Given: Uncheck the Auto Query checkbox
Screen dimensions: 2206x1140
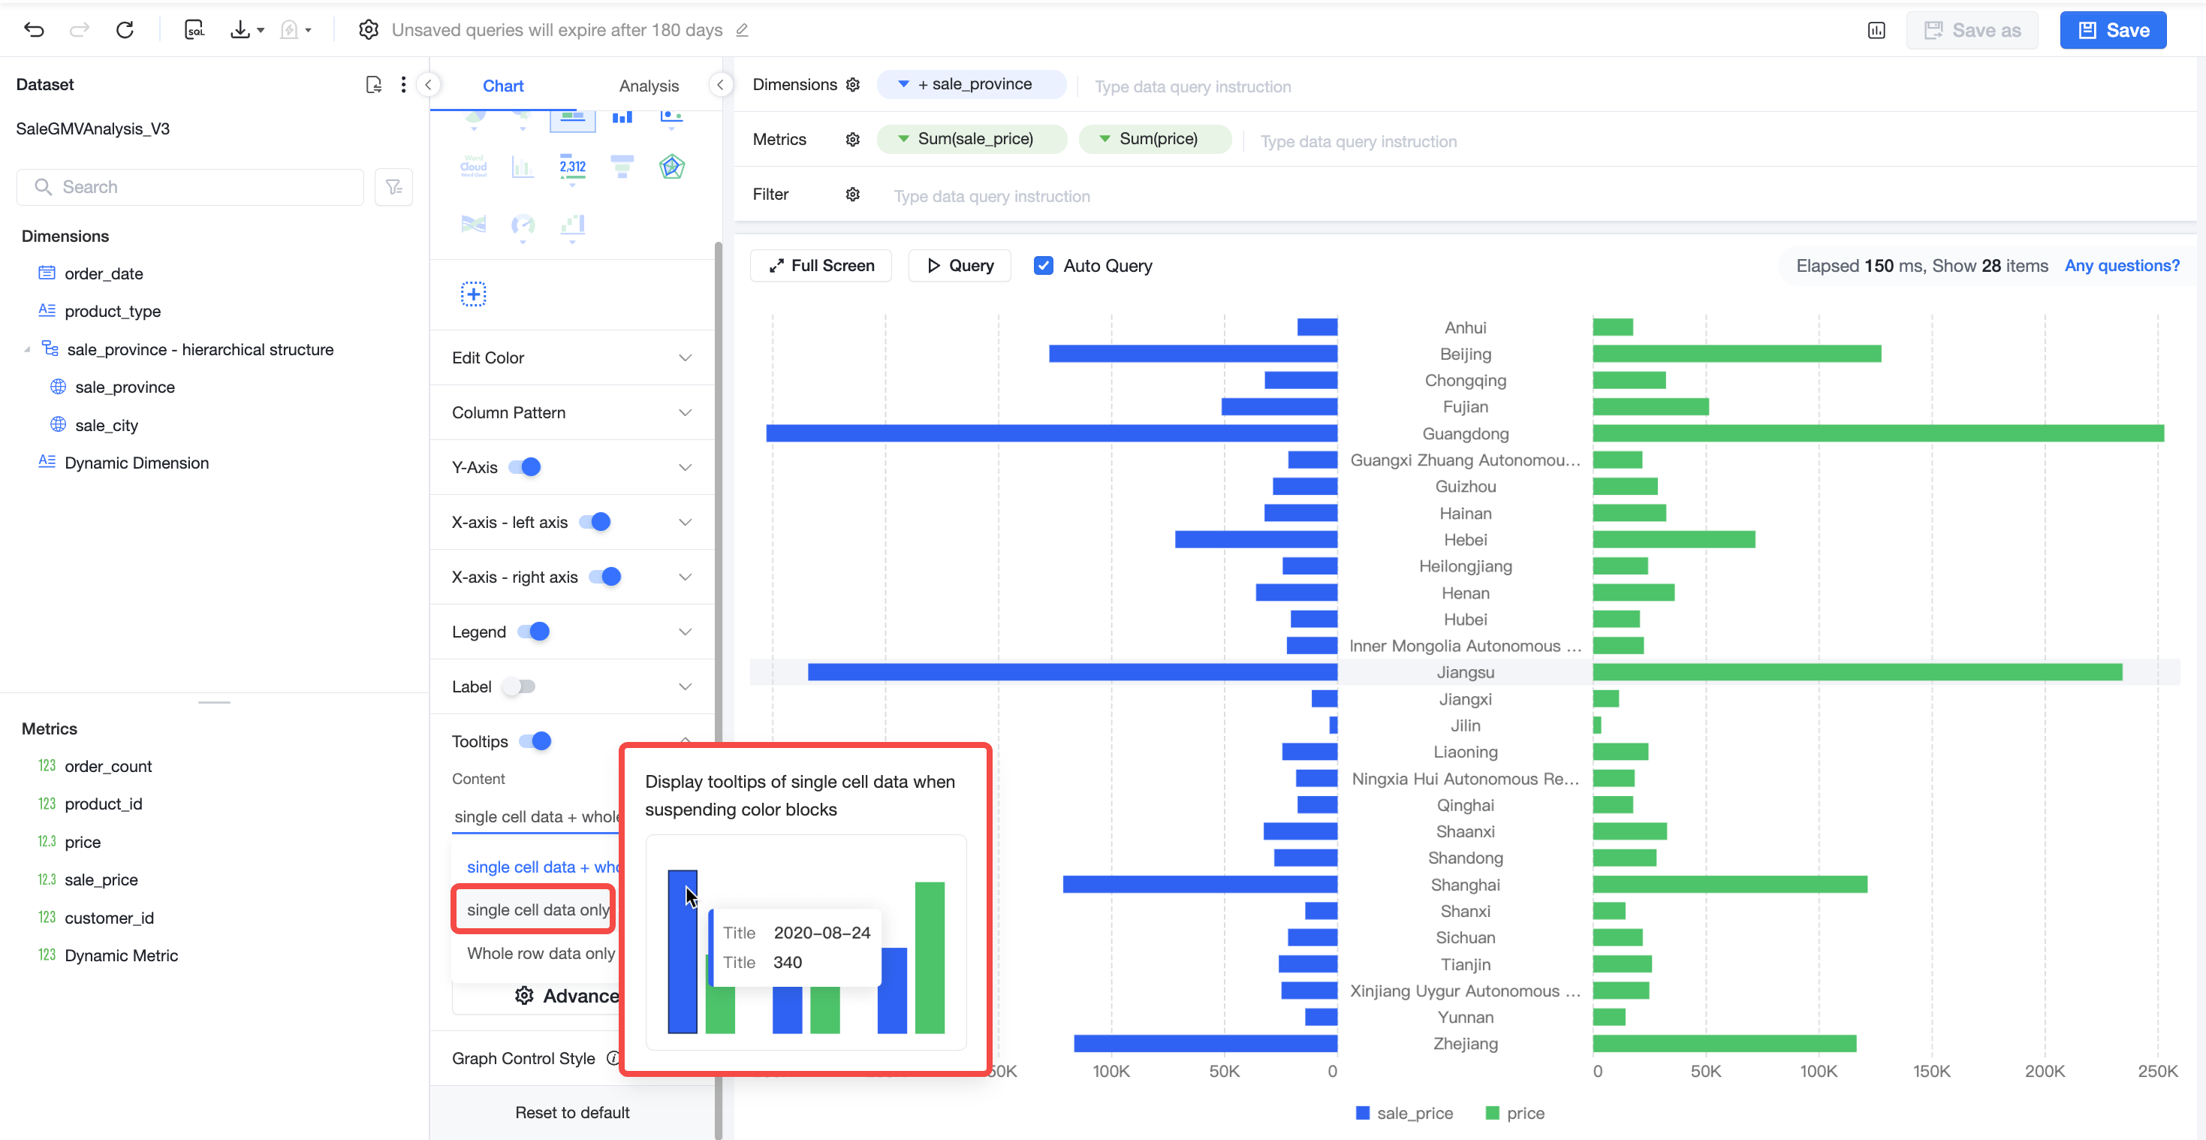Looking at the screenshot, I should coord(1043,266).
